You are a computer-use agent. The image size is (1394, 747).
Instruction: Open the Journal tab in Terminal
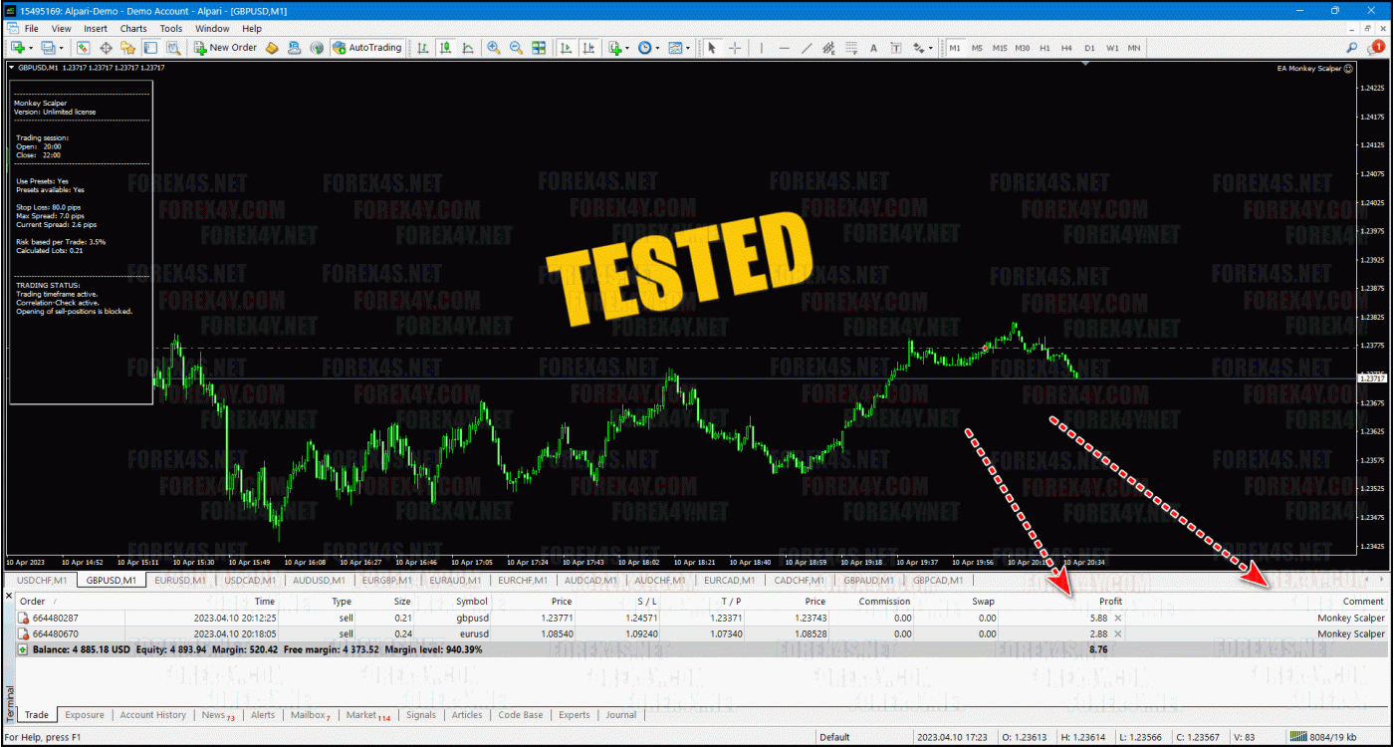coord(620,715)
